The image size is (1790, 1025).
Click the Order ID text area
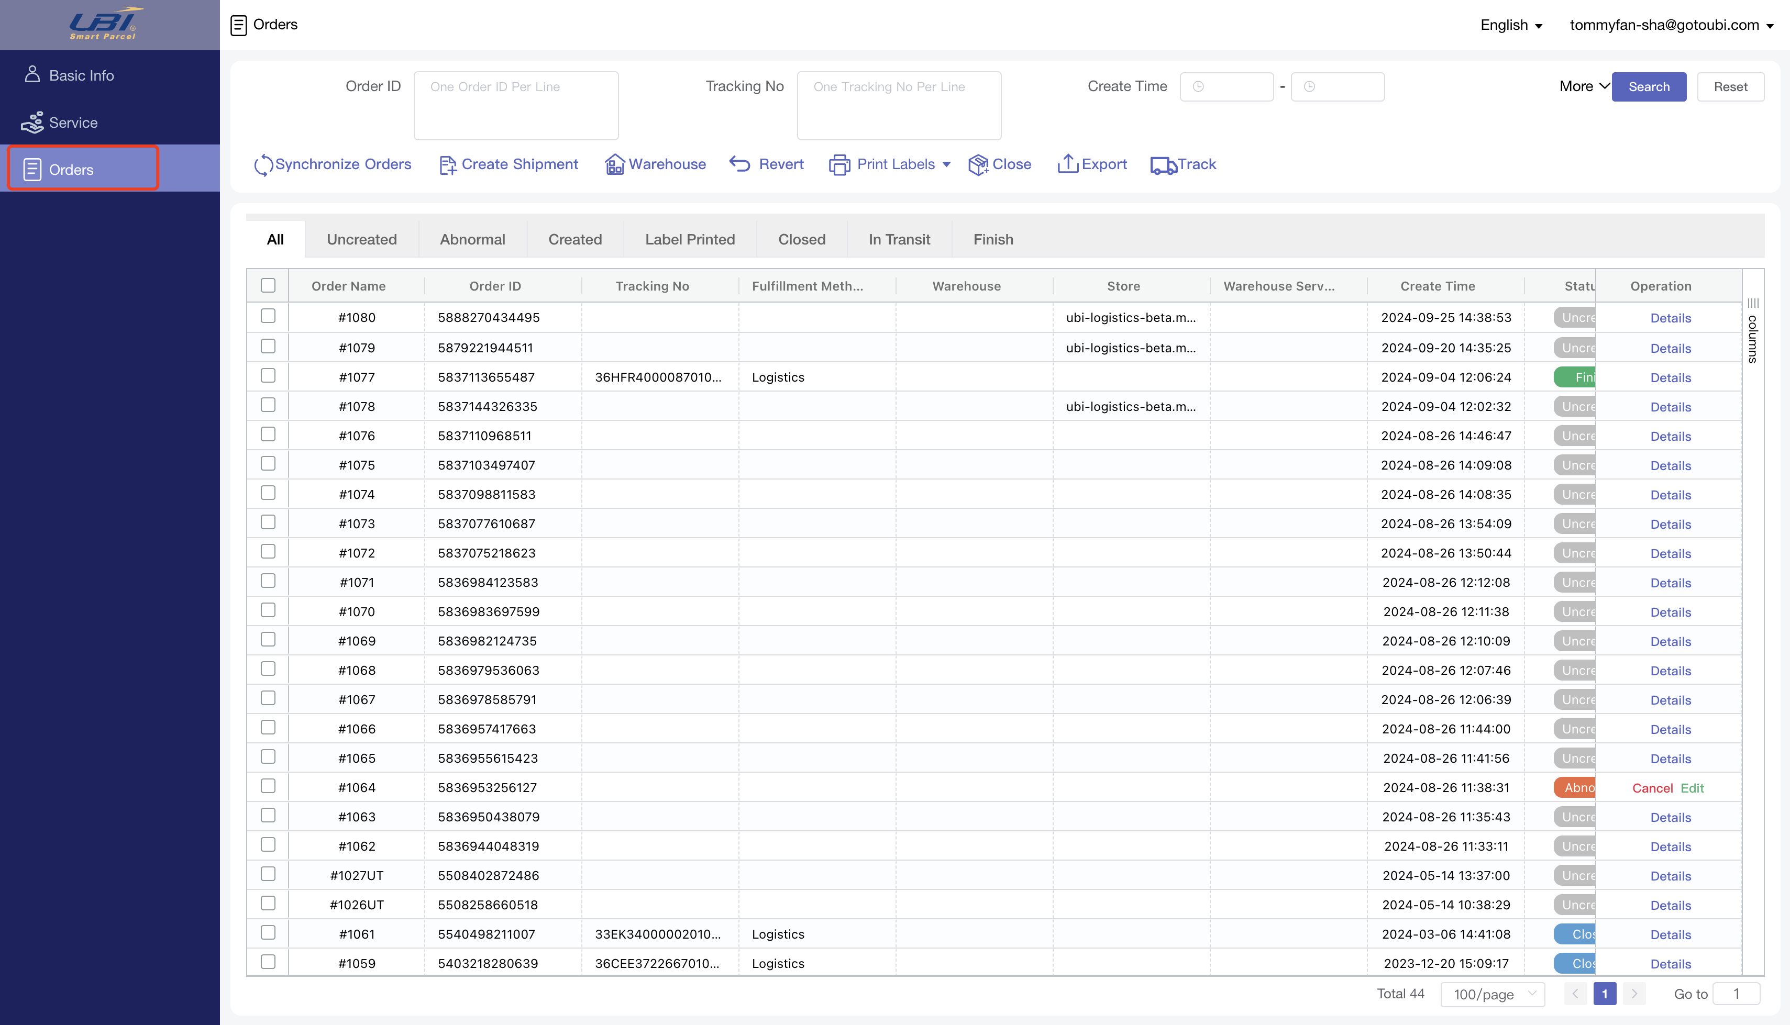click(516, 106)
